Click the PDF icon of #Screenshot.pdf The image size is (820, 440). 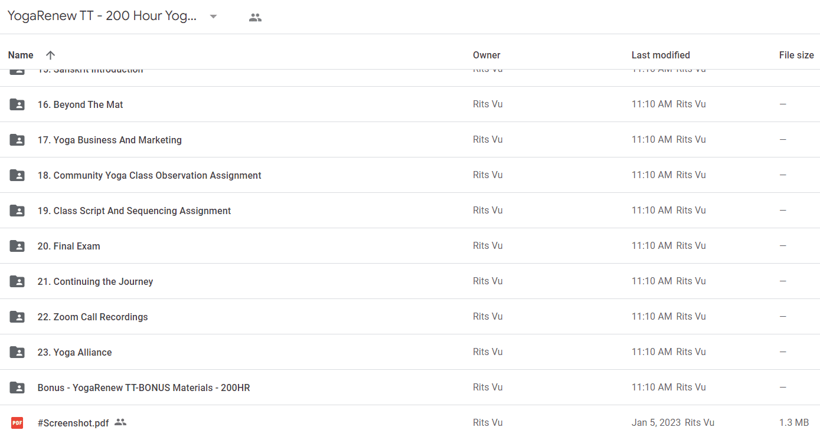pos(17,423)
